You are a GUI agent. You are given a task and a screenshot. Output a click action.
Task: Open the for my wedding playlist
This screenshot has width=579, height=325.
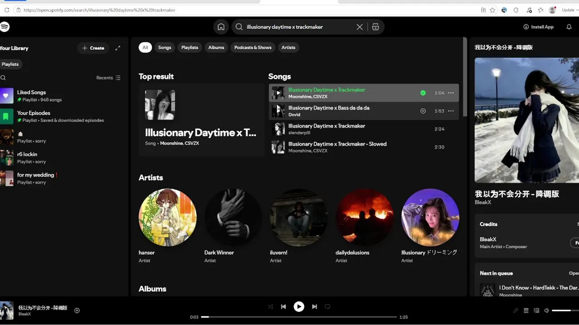[63, 178]
